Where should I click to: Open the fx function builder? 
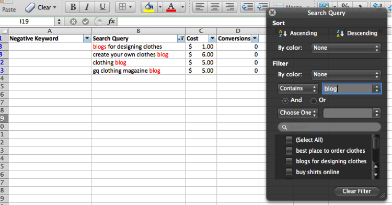tap(111, 21)
